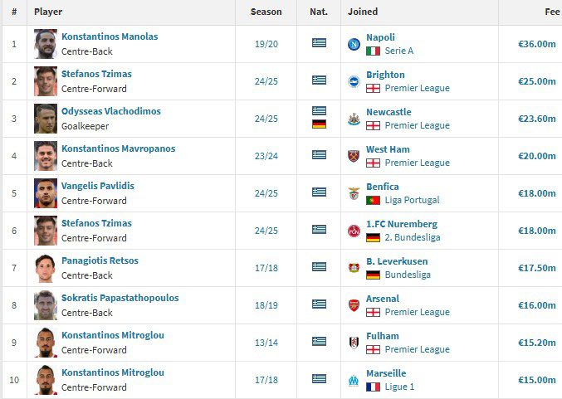Click the 13/14 season link for Mitroglou
562x399 pixels.
click(266, 343)
